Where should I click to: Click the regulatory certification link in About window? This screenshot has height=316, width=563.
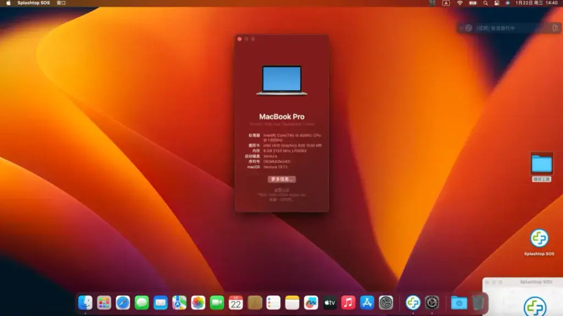pyautogui.click(x=281, y=190)
